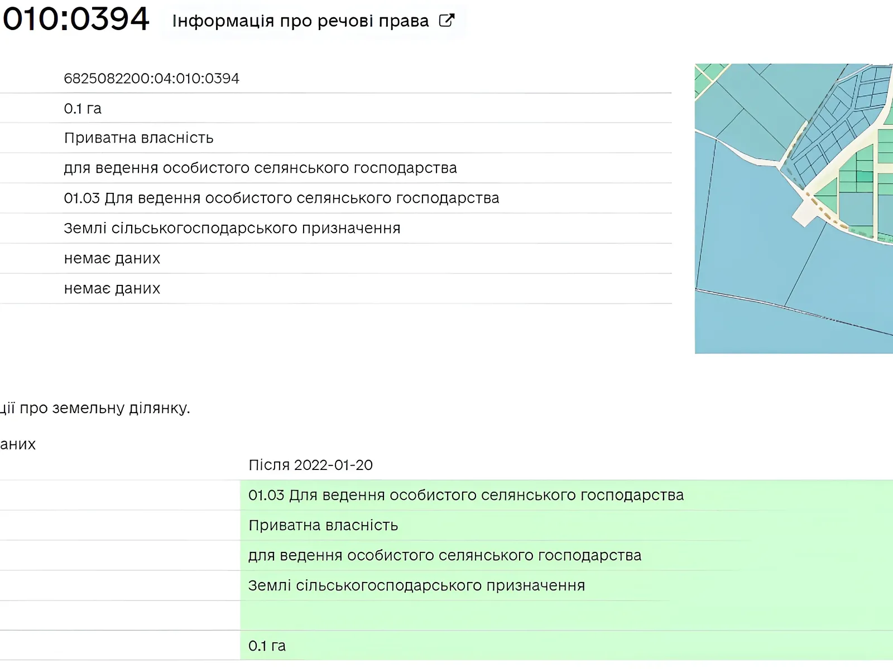Click the 010:0394 page heading
The image size is (893, 669).
pos(76,19)
